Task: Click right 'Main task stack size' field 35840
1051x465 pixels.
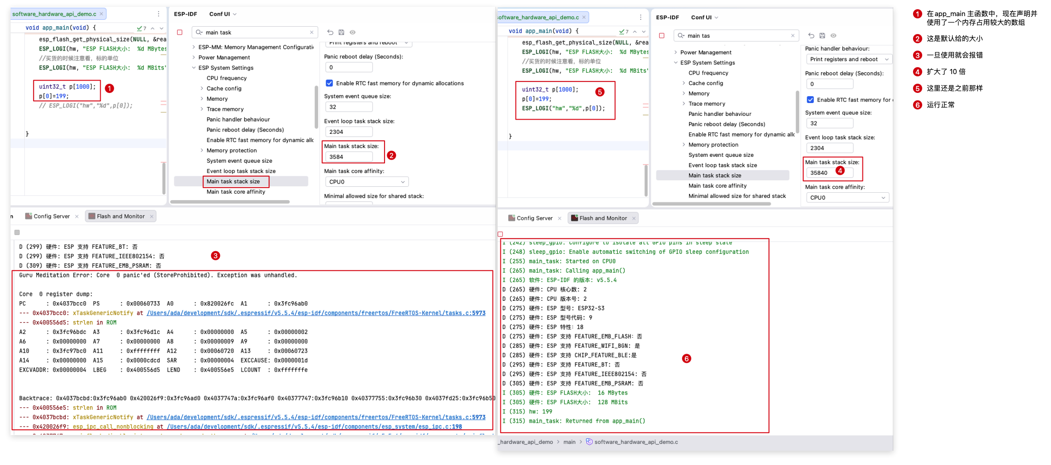Action: pyautogui.click(x=829, y=173)
